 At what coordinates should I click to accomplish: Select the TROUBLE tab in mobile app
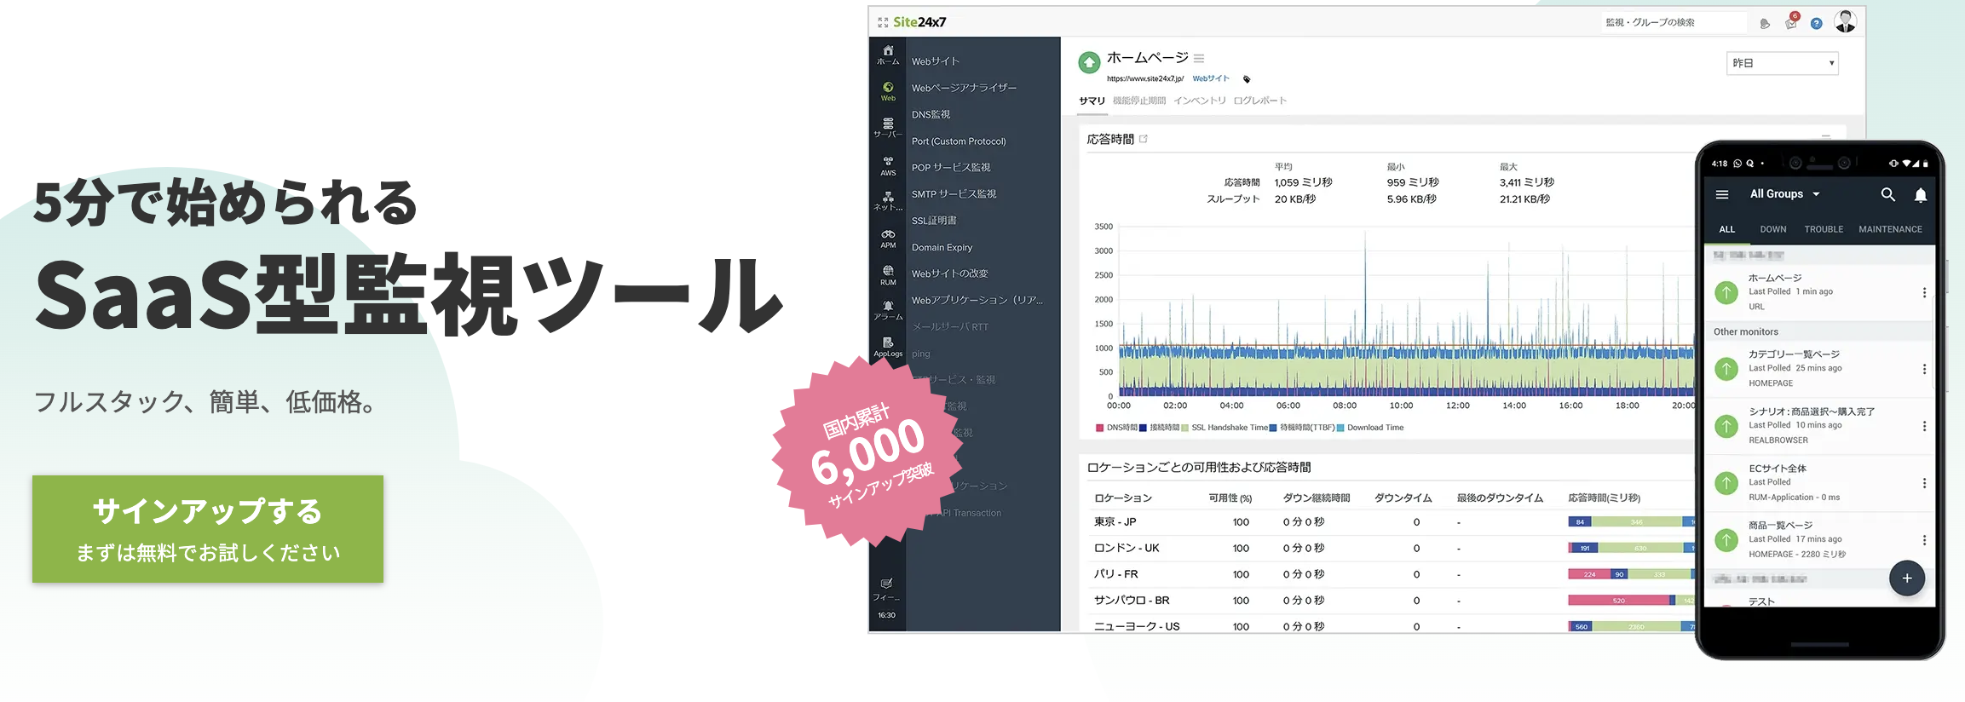coord(1824,229)
